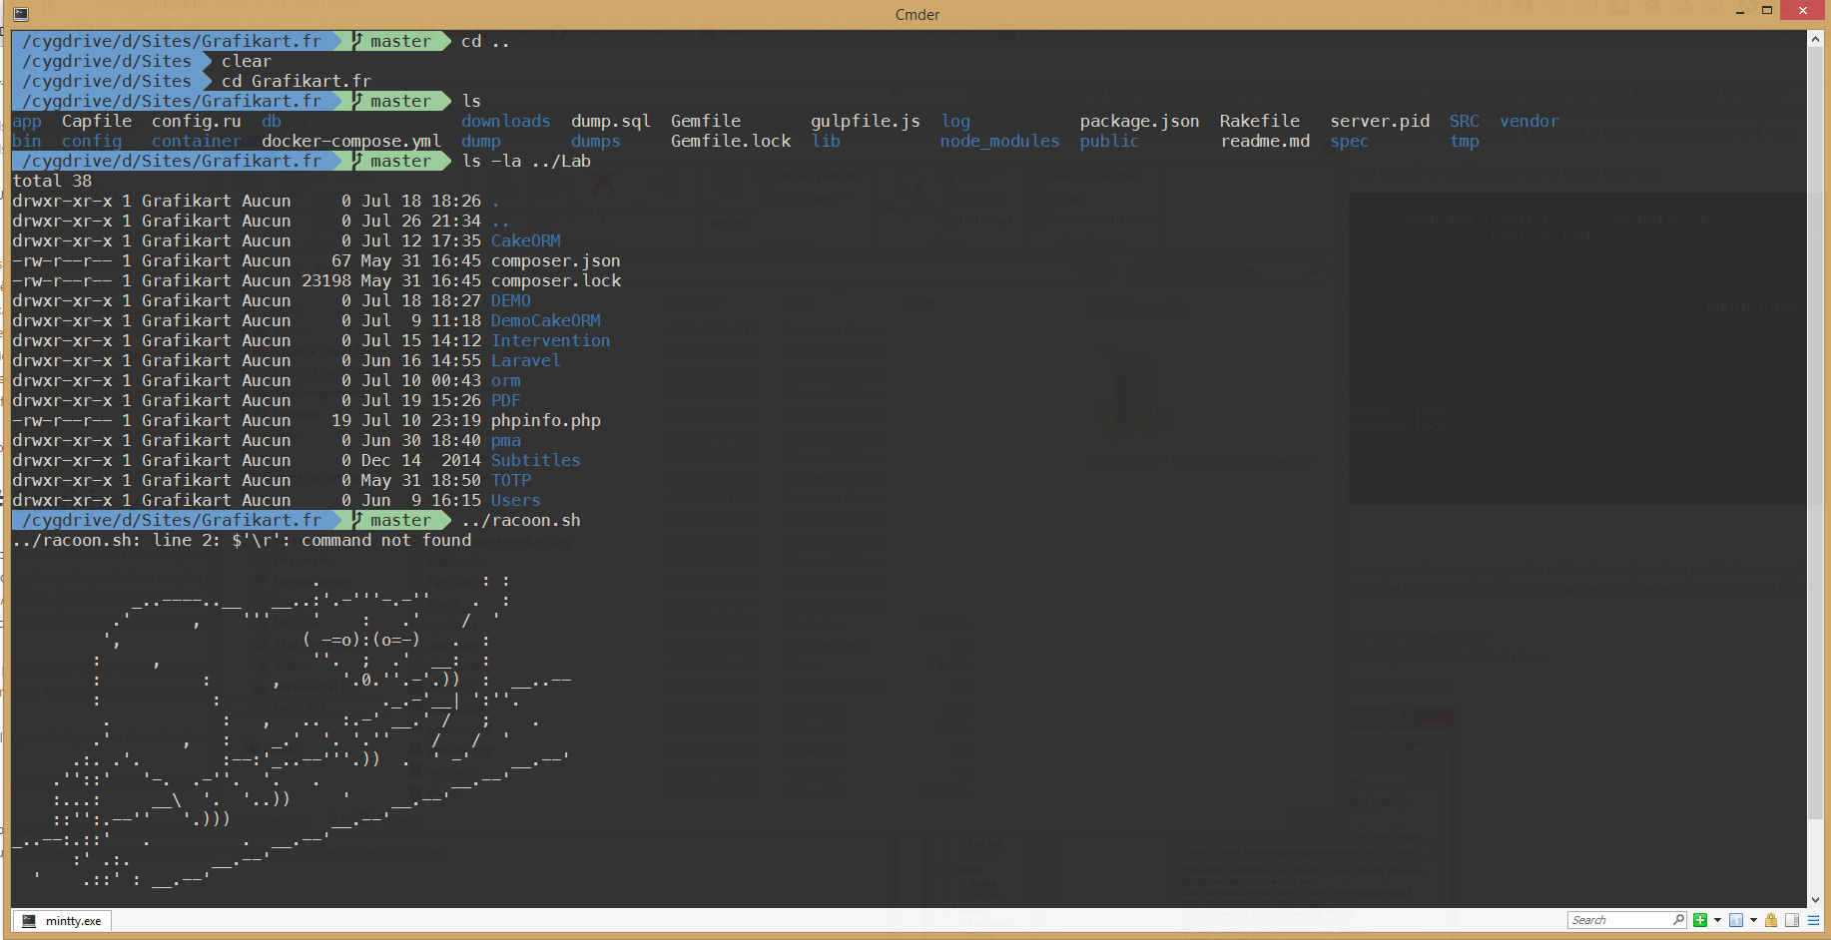Image resolution: width=1831 pixels, height=940 pixels.
Task: Open the Cmder title bar system icon
Action: (20, 14)
